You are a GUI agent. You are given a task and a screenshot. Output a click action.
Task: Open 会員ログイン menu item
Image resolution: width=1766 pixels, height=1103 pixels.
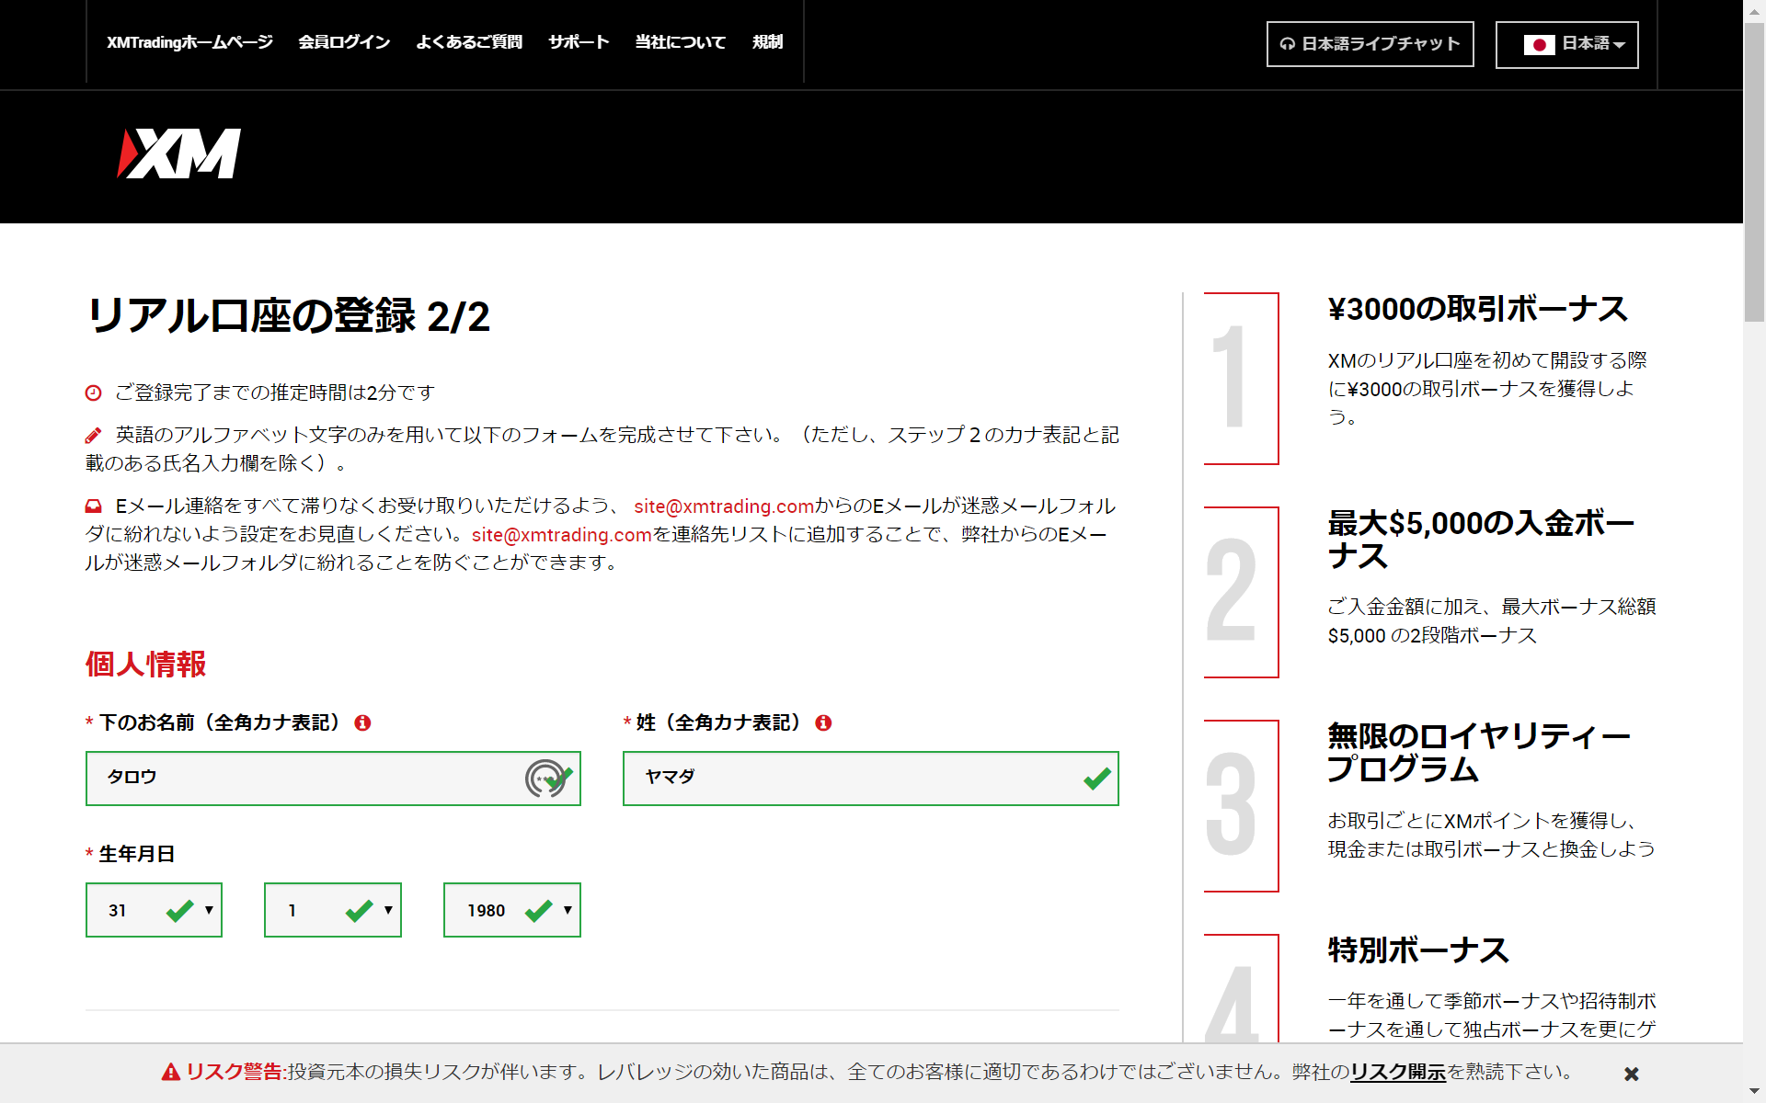[344, 42]
